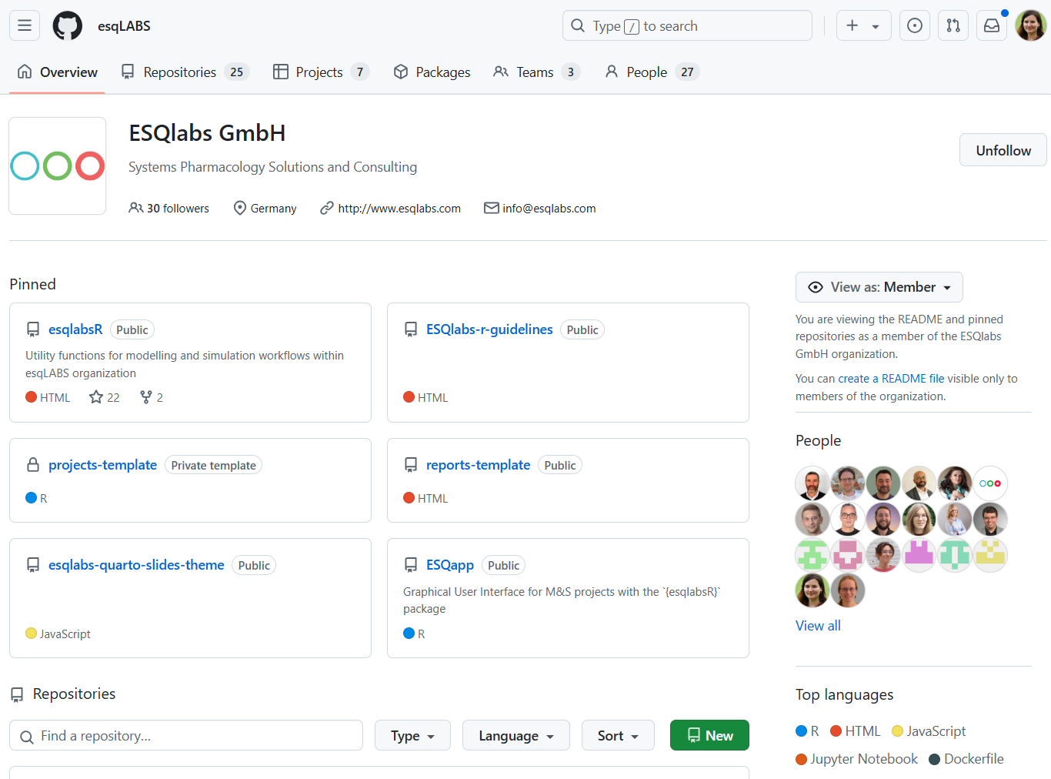This screenshot has width=1051, height=779.
Task: Expand the Language filter dropdown
Action: (x=516, y=735)
